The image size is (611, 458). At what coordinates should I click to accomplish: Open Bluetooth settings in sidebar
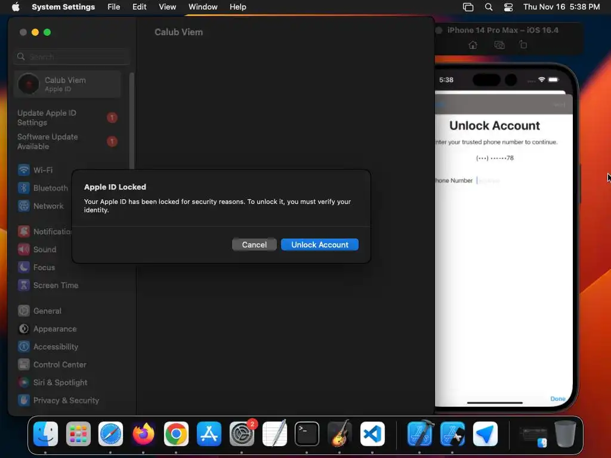coord(43,188)
